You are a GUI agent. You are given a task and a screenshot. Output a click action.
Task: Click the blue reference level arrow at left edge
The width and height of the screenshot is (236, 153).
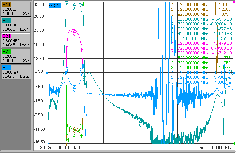point(47,73)
